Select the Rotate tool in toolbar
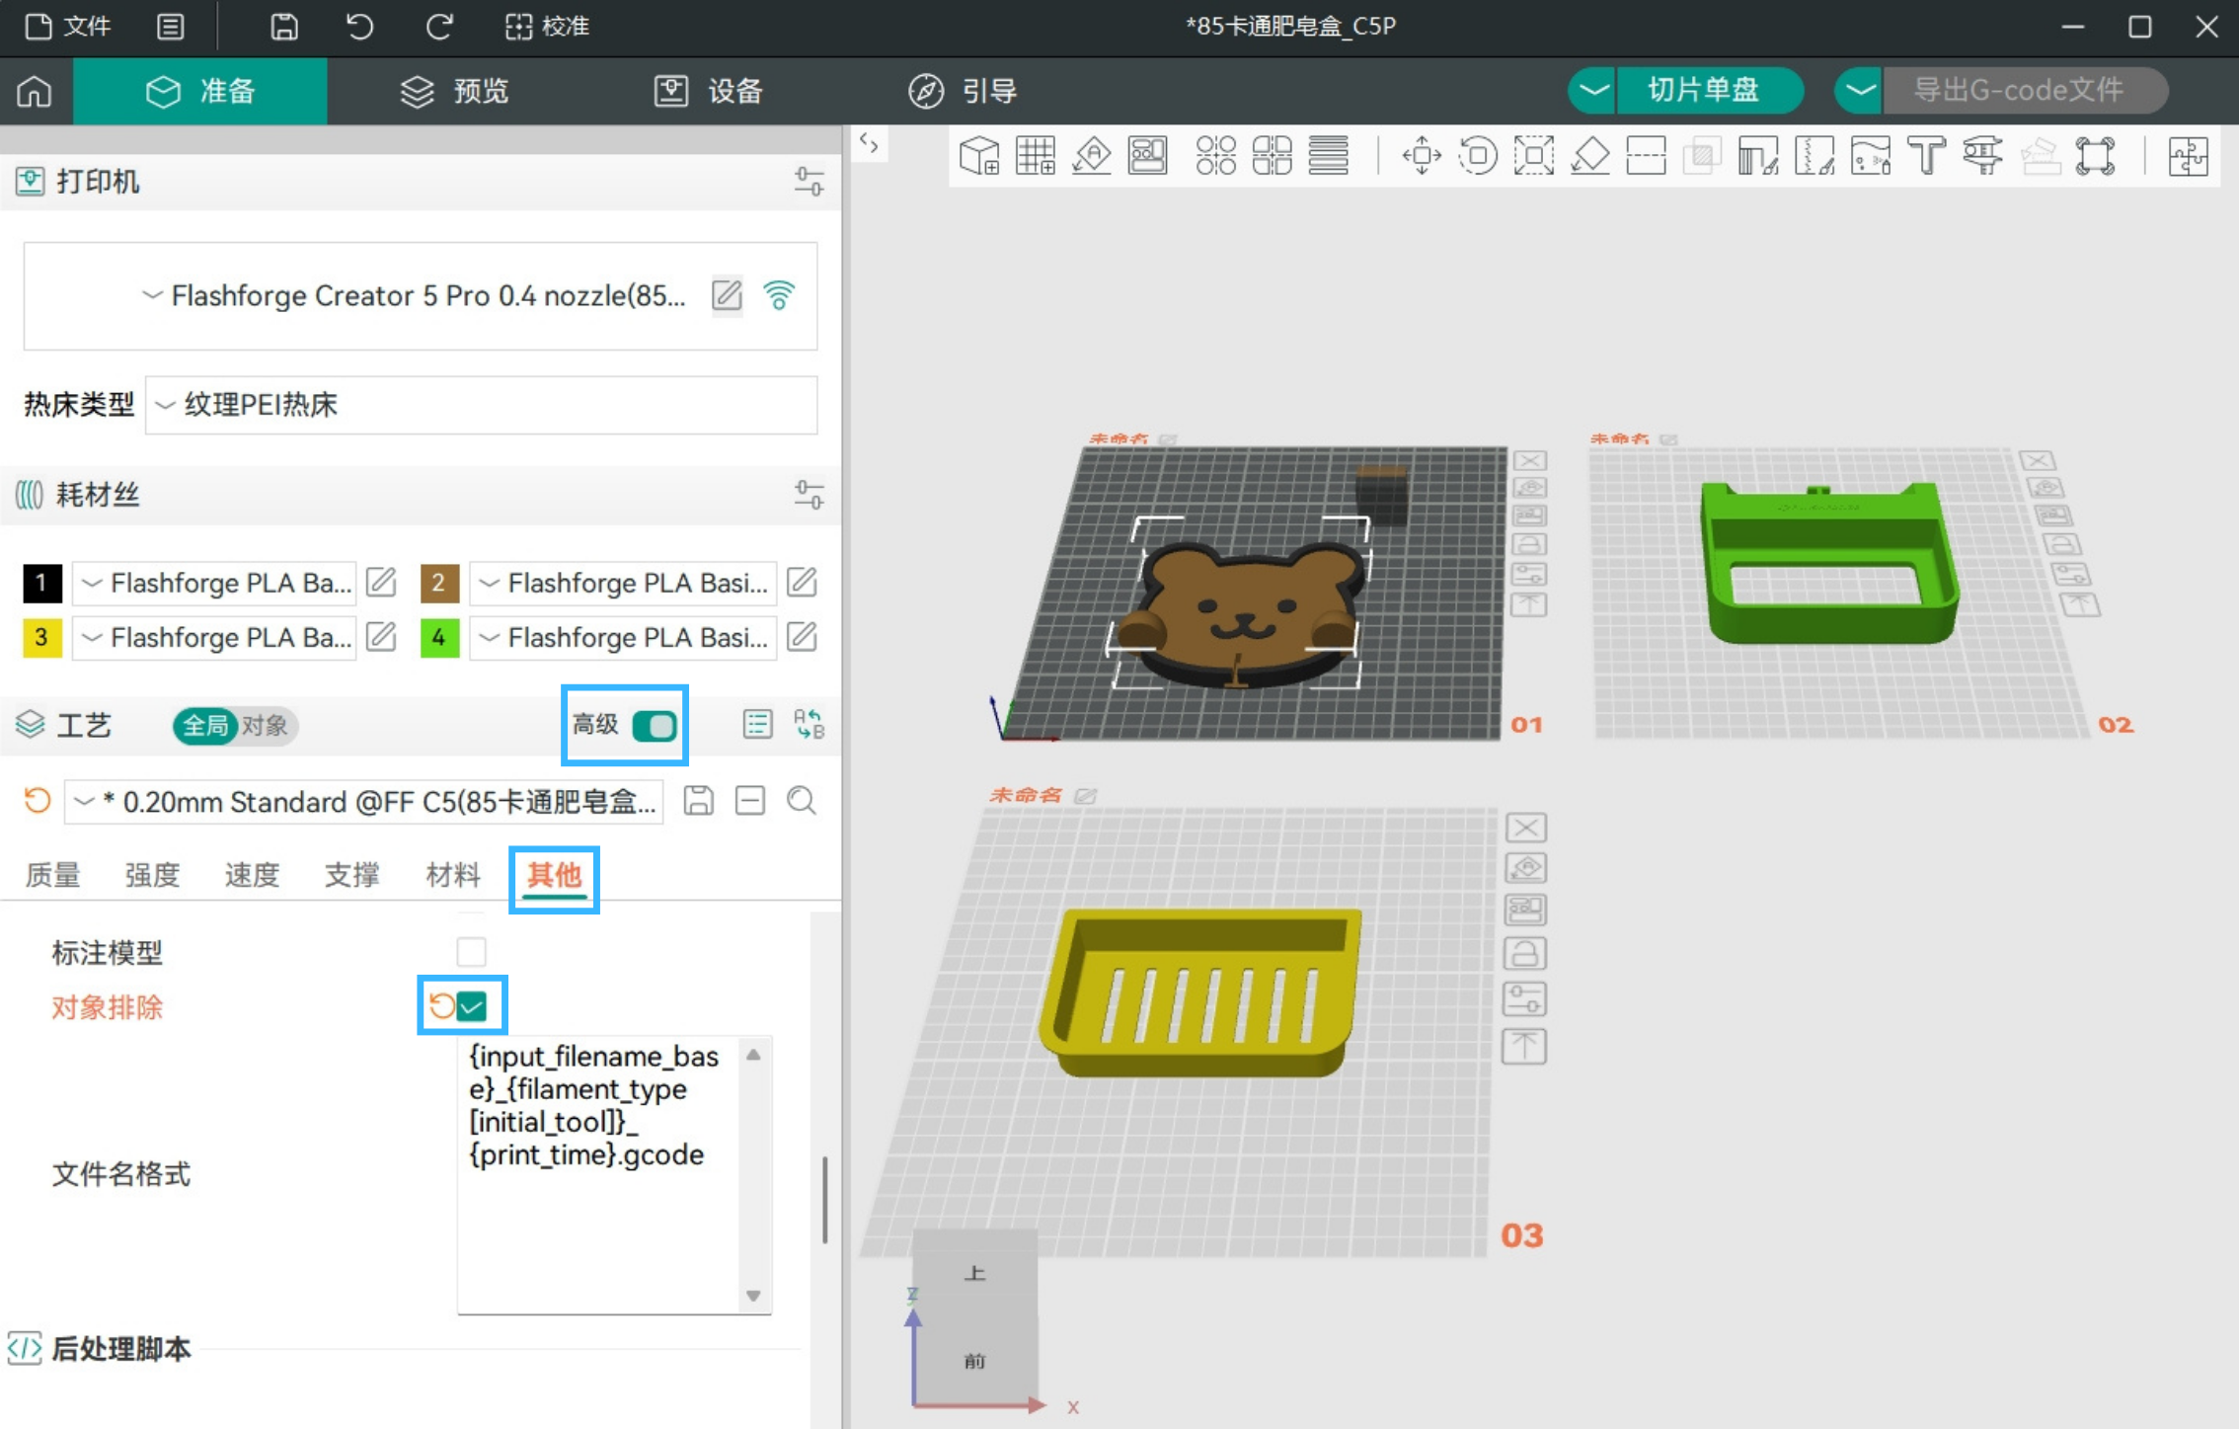2239x1429 pixels. pyautogui.click(x=1477, y=156)
